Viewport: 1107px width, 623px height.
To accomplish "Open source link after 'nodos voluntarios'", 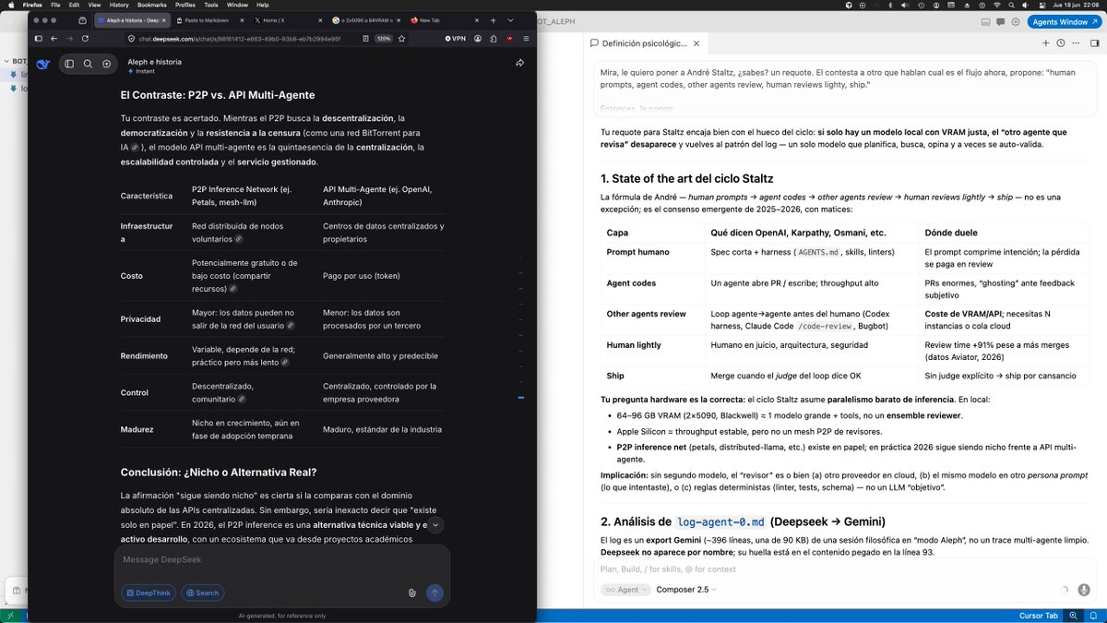I will pyautogui.click(x=238, y=239).
